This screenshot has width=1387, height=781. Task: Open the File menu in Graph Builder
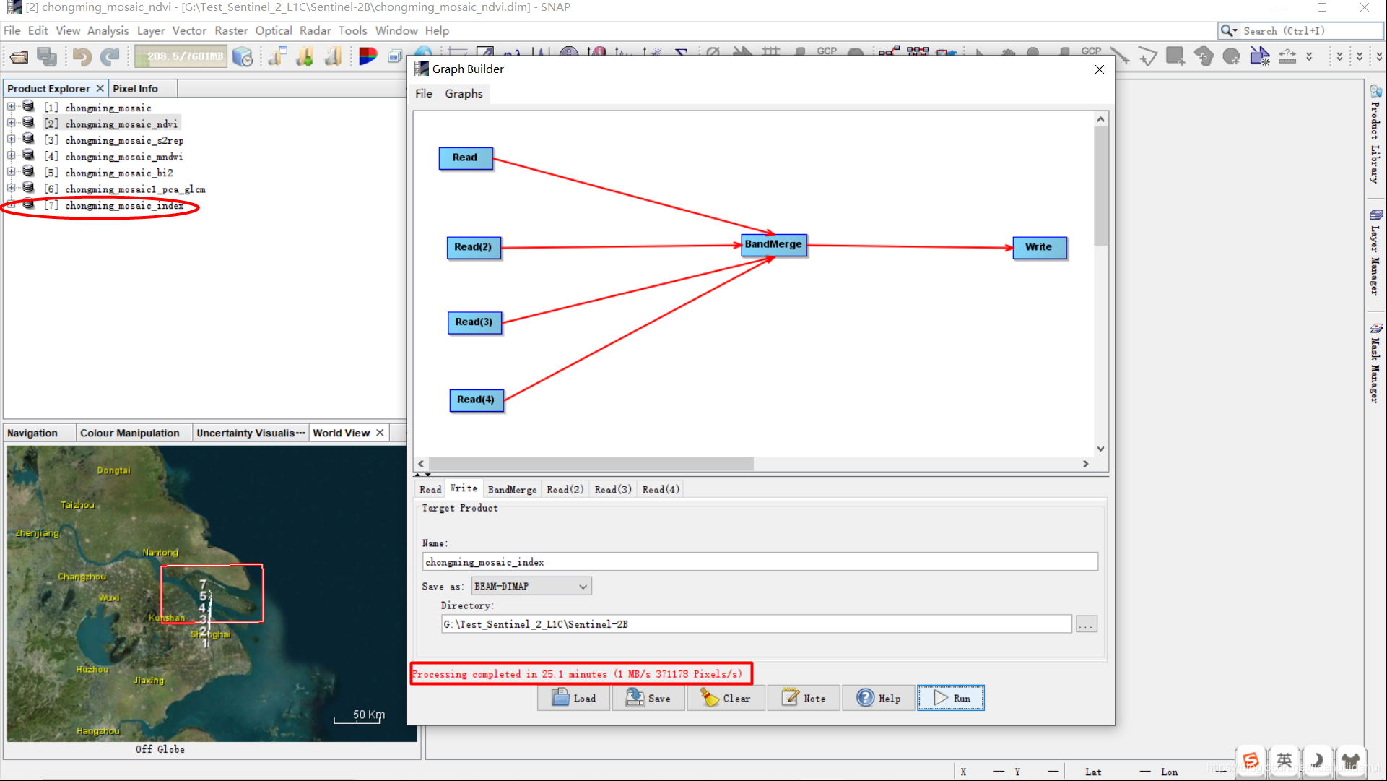click(x=423, y=92)
